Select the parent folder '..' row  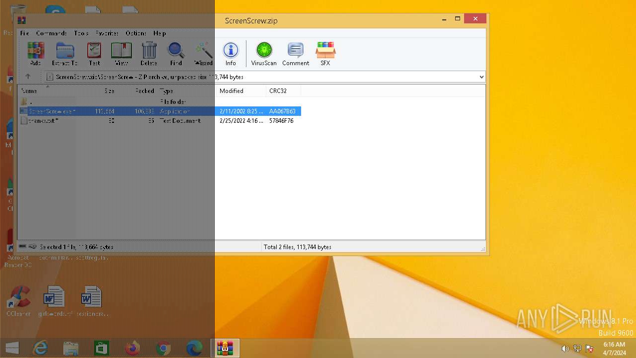pos(160,101)
